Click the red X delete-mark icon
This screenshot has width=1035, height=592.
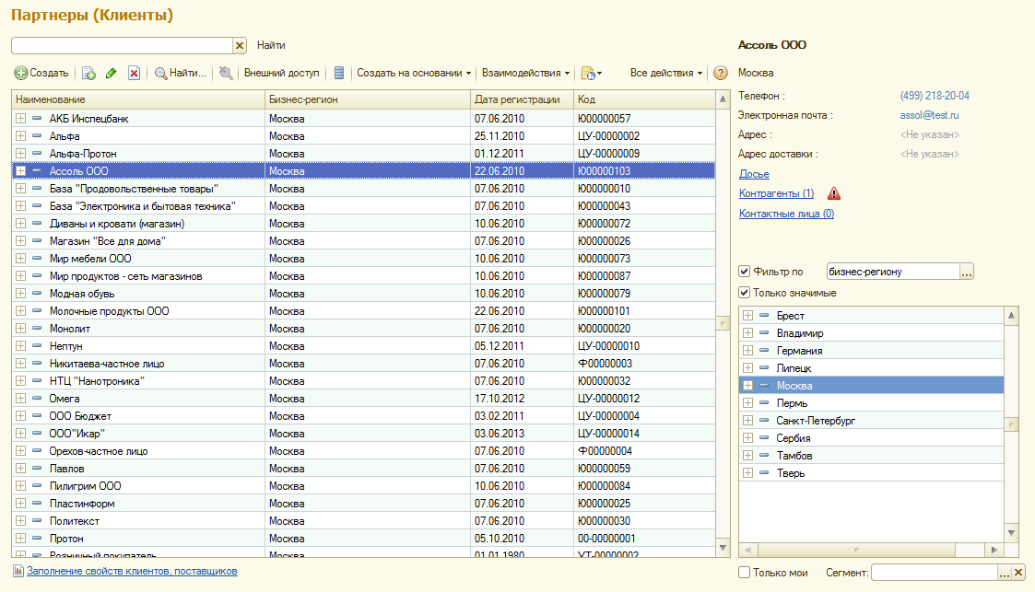coord(134,73)
